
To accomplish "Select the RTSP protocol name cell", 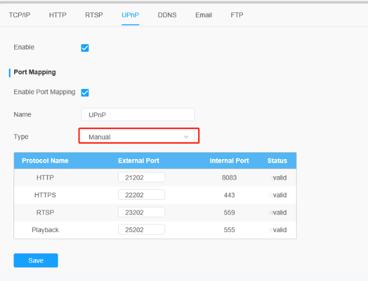I will pyautogui.click(x=45, y=213).
